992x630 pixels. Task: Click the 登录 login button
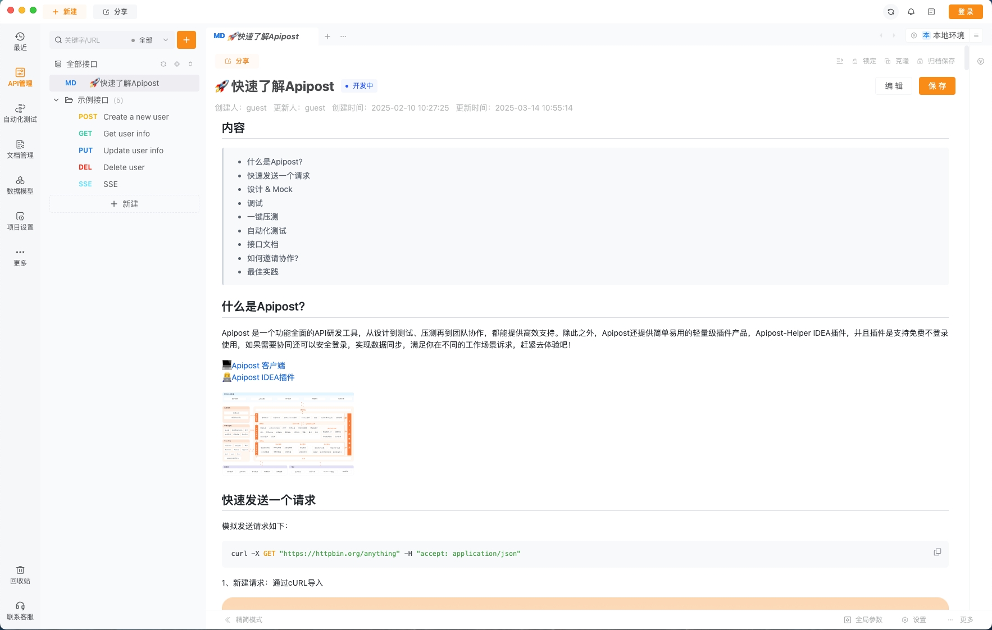coord(966,12)
